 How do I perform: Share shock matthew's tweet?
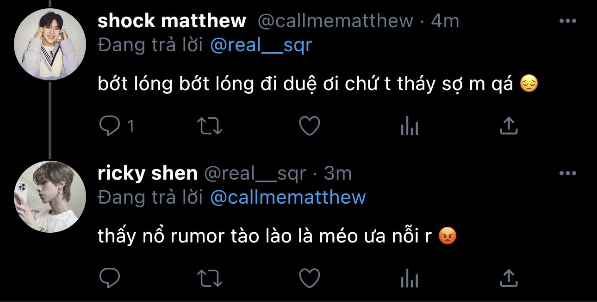[509, 126]
